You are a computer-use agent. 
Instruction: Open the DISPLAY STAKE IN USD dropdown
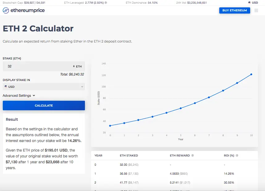pyautogui.click(x=44, y=87)
